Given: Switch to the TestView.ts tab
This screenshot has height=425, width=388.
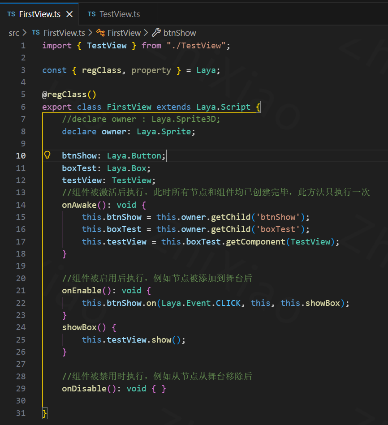Looking at the screenshot, I should click(x=119, y=14).
